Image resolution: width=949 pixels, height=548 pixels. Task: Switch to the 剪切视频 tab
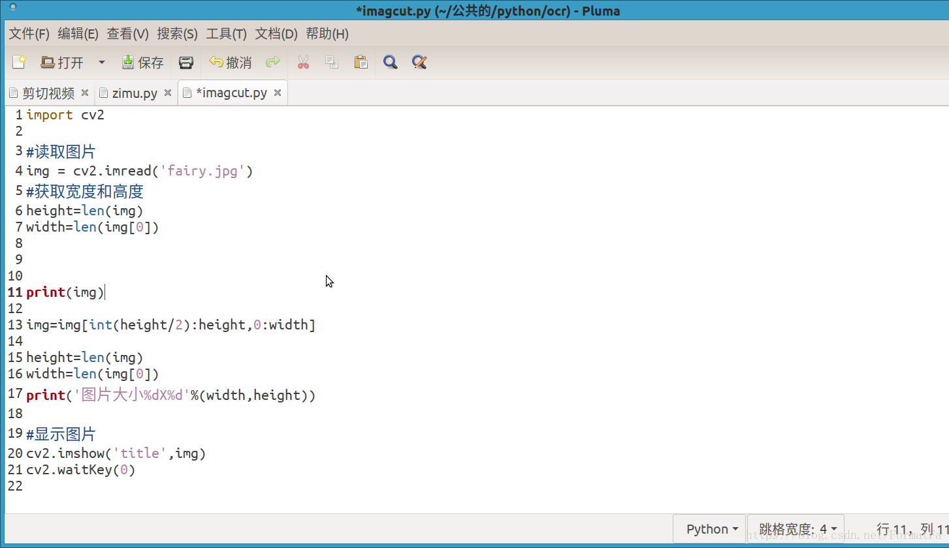pyautogui.click(x=48, y=93)
